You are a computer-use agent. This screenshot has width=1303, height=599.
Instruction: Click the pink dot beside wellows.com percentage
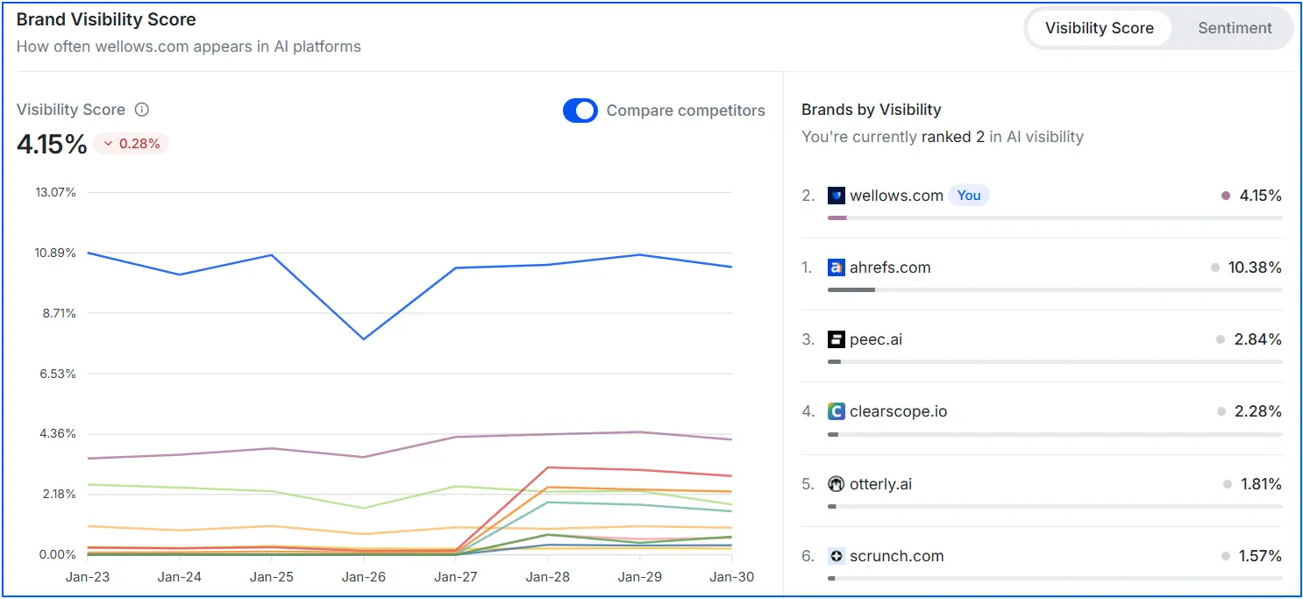1225,195
